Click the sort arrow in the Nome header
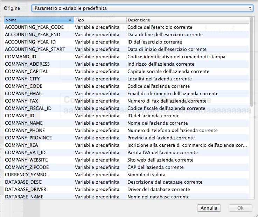Screen dimensions: 258x217 (x=70, y=20)
